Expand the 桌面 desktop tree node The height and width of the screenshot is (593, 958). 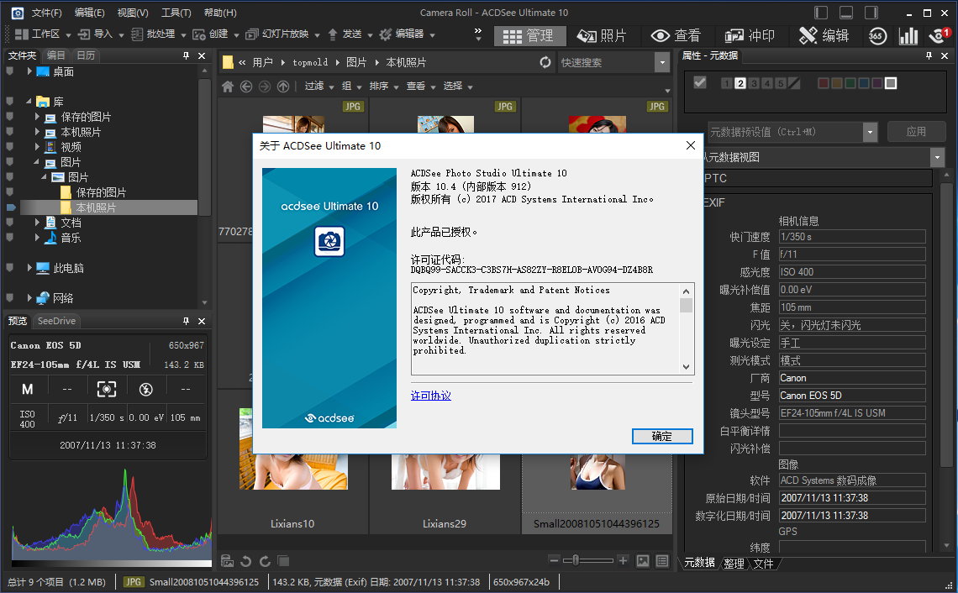tap(29, 71)
